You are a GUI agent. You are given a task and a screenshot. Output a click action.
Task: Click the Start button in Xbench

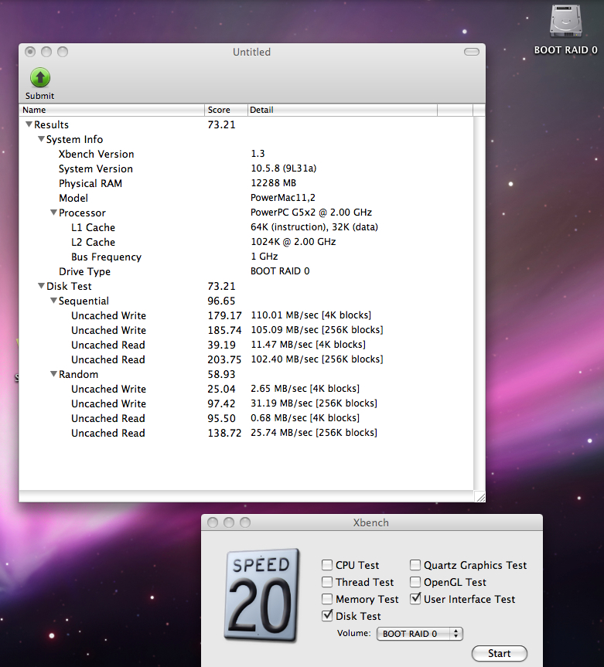(500, 653)
